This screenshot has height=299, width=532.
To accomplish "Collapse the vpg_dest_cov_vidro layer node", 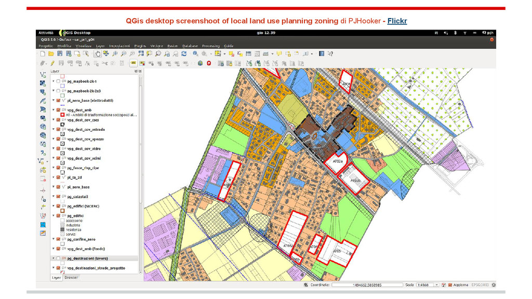I will [x=54, y=148].
